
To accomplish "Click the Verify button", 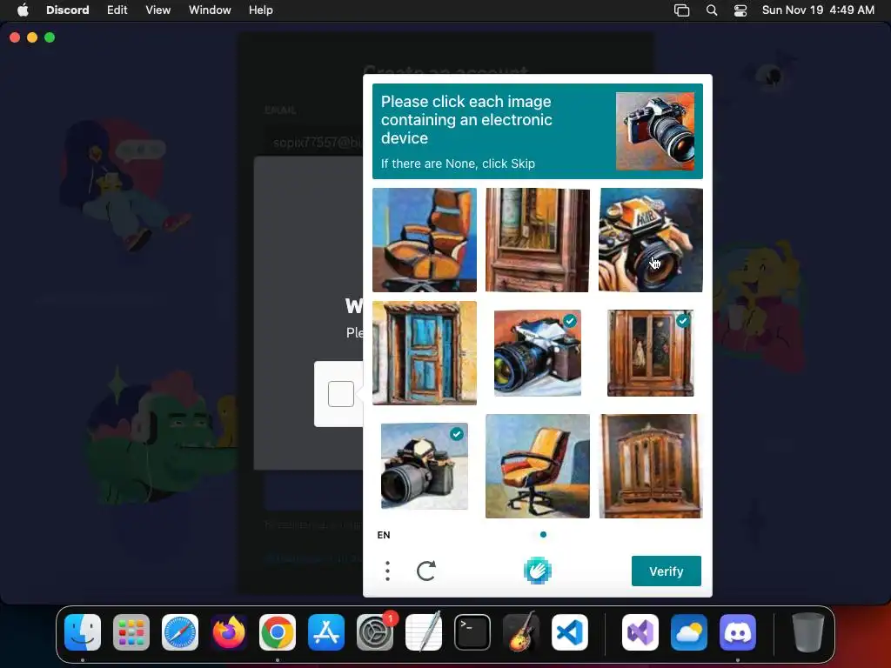I will pyautogui.click(x=666, y=571).
